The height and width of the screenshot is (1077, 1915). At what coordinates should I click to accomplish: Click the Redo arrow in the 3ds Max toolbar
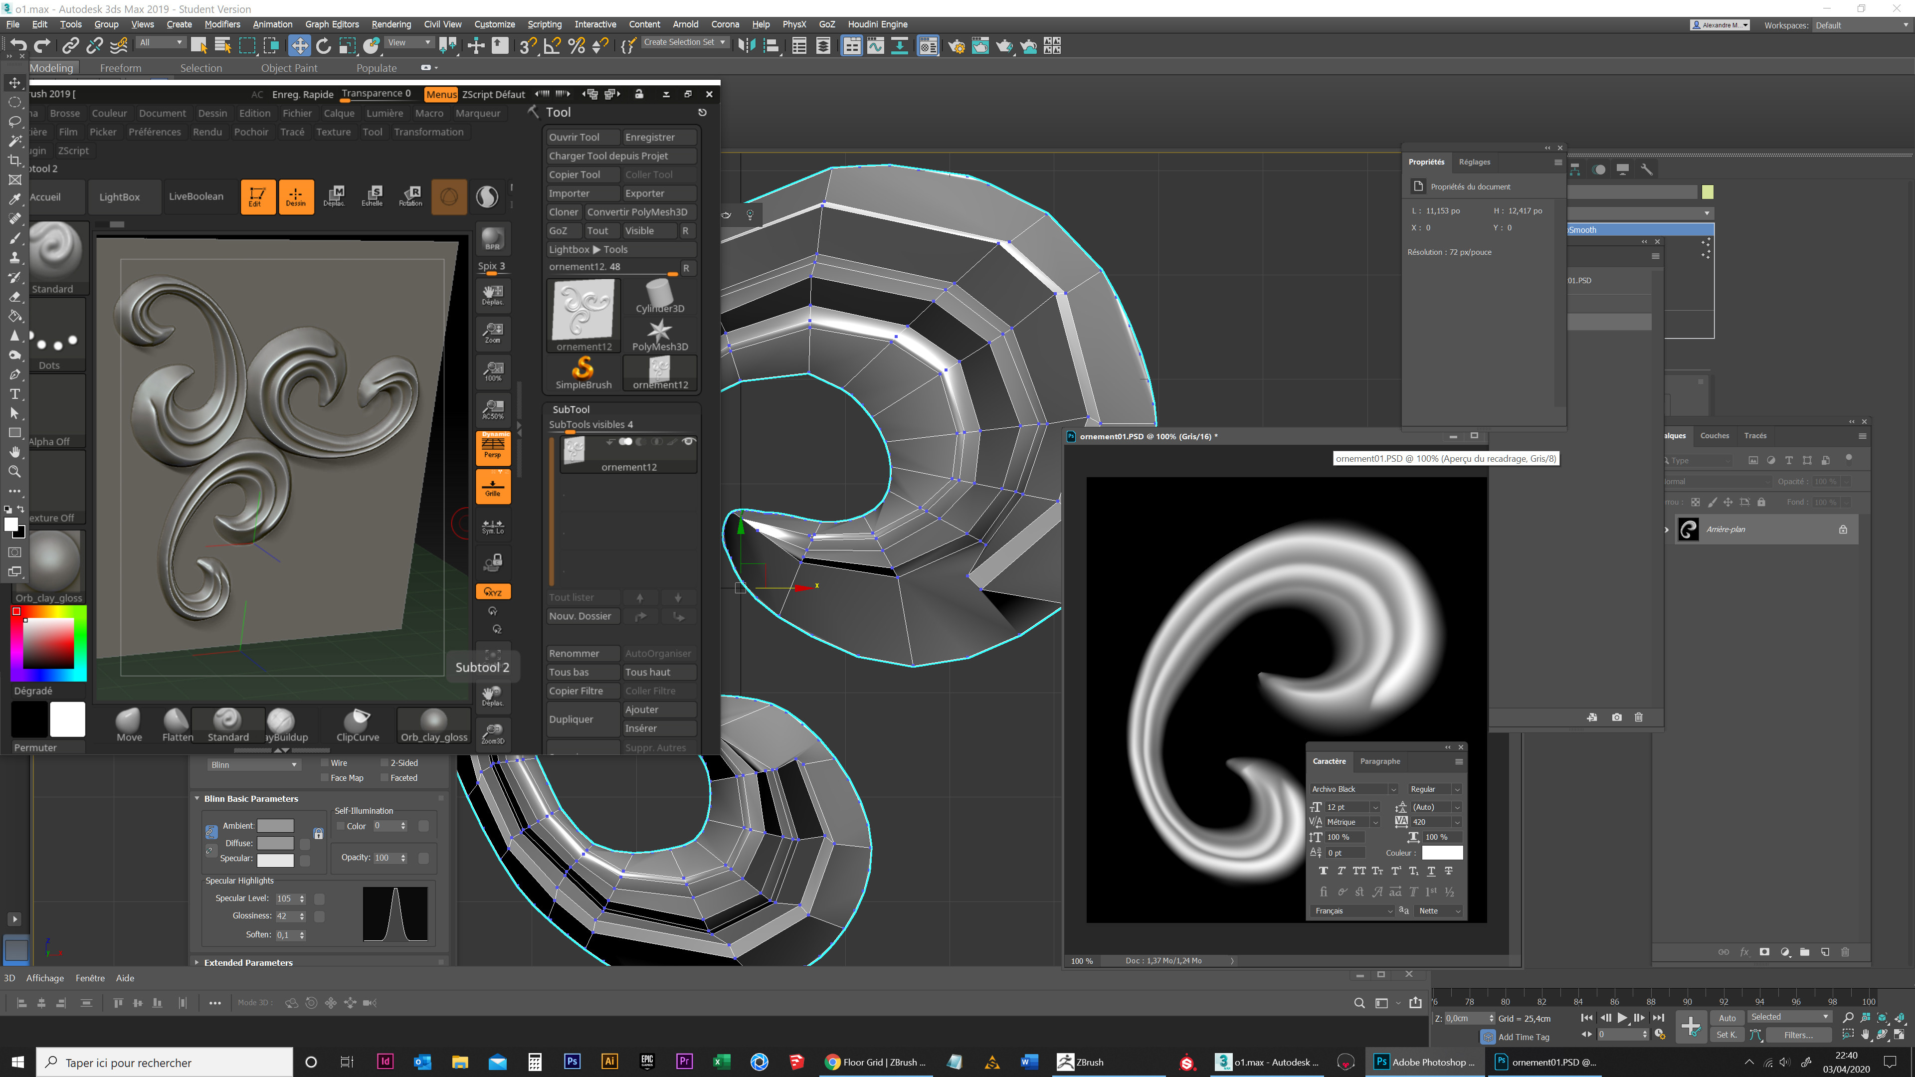click(x=42, y=45)
